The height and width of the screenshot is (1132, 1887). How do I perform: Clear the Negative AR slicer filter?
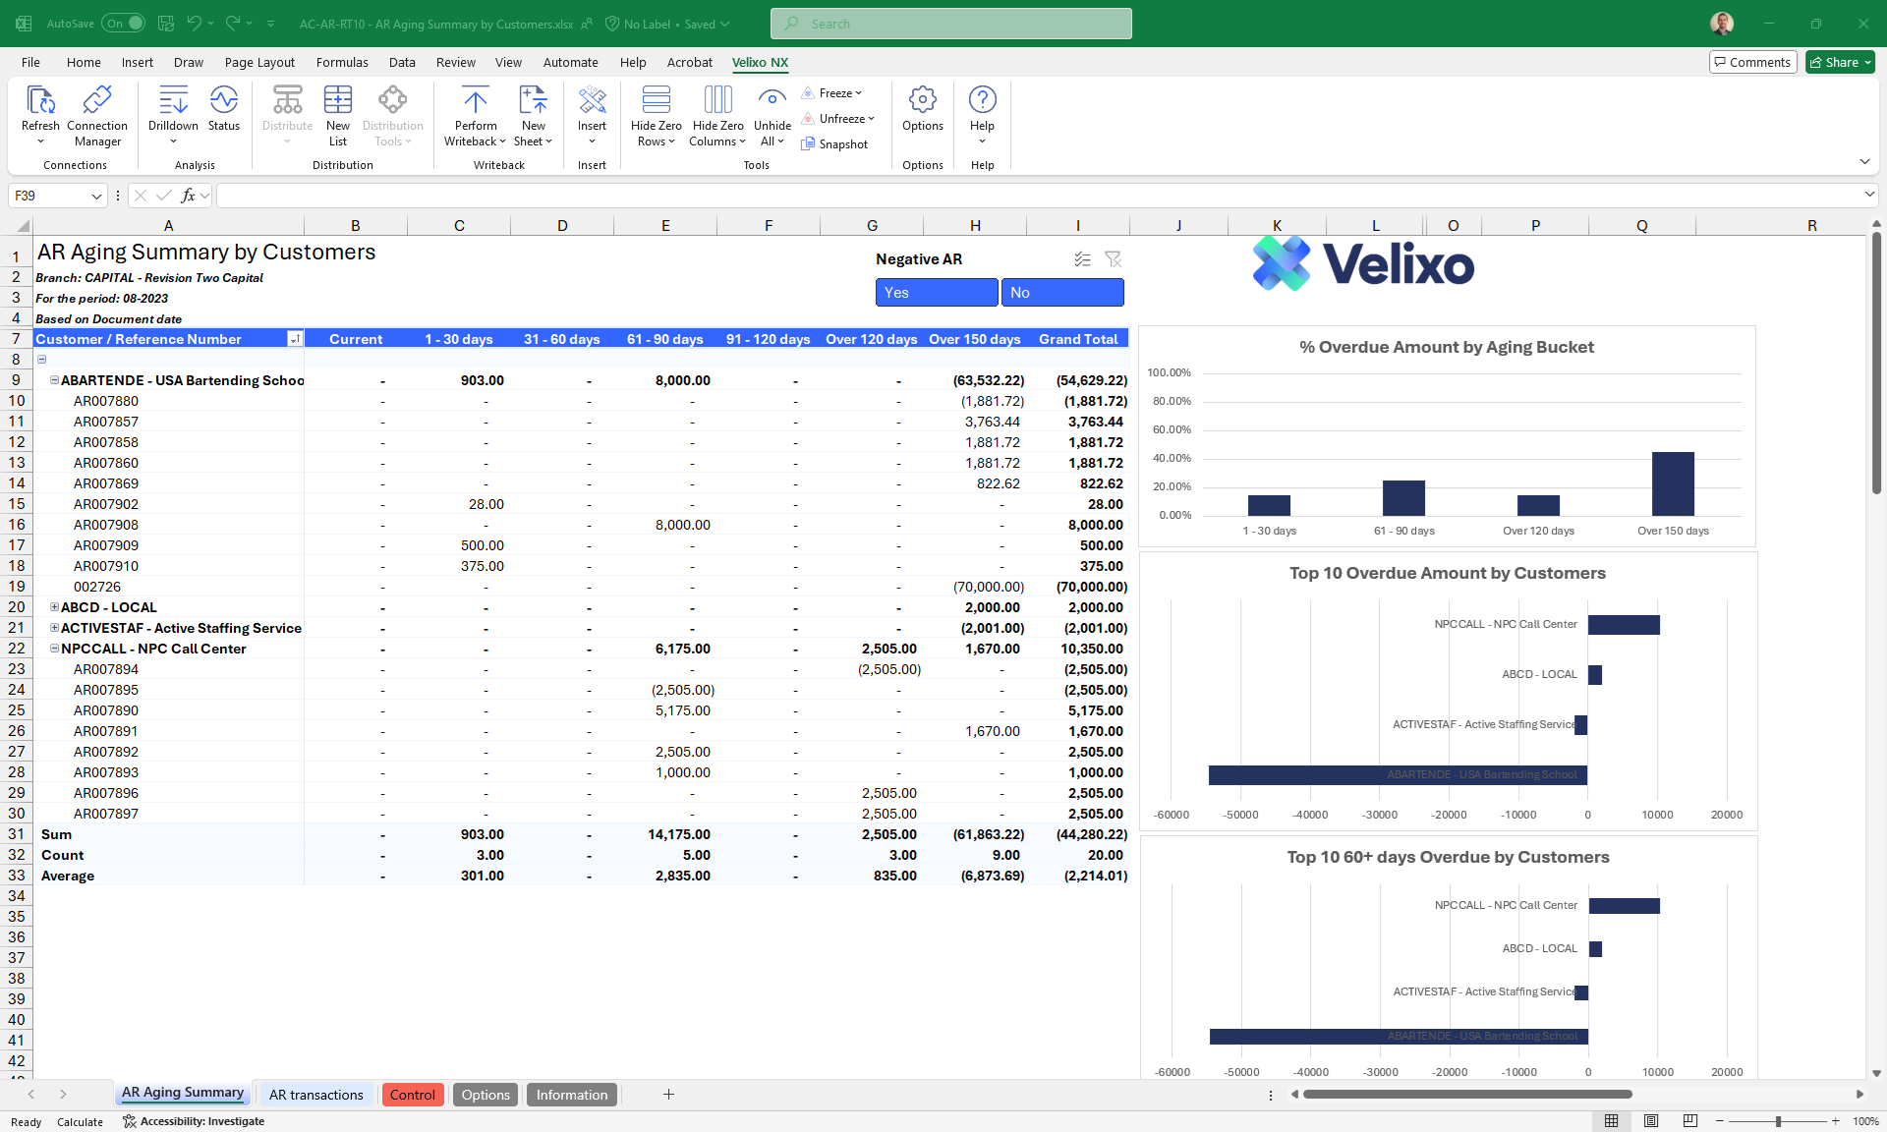(1113, 259)
